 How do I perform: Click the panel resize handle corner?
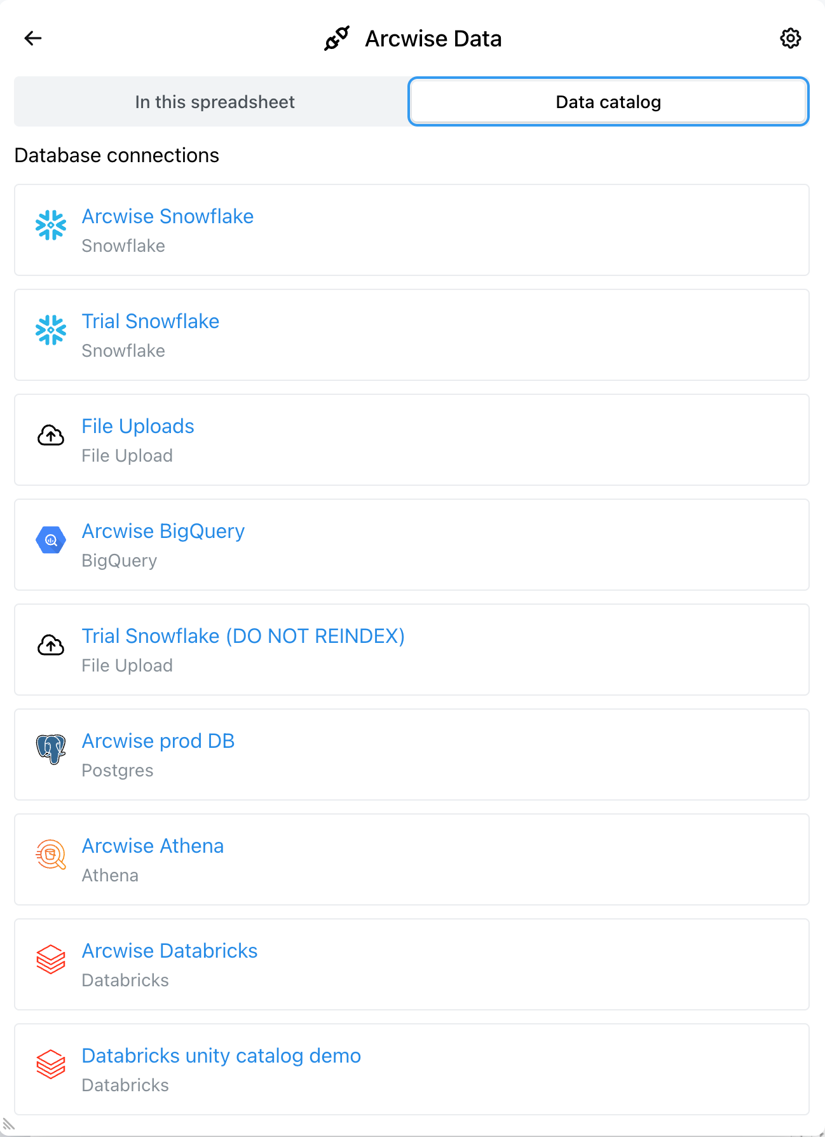pos(8,1124)
